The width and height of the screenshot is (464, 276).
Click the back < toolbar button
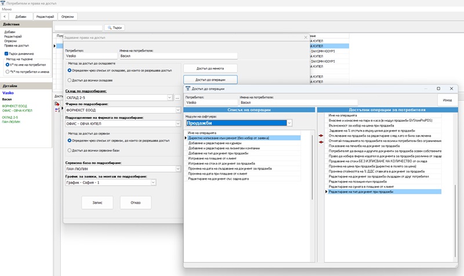[5, 17]
